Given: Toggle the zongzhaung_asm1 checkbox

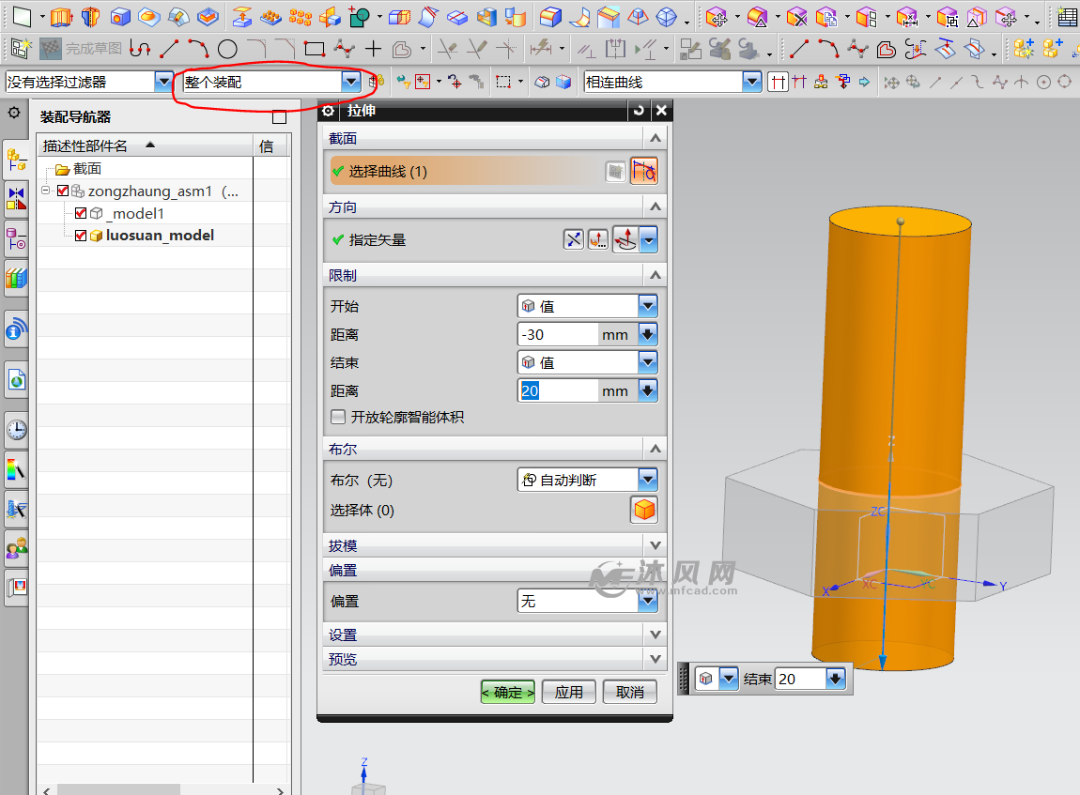Looking at the screenshot, I should coord(63,191).
